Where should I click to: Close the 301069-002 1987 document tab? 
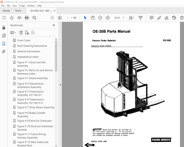pyautogui.click(x=55, y=11)
